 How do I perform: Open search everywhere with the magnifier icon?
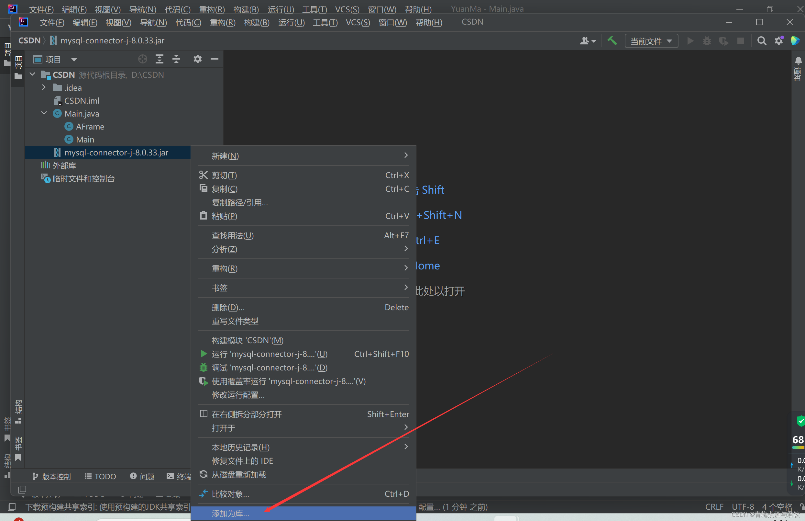(x=762, y=40)
